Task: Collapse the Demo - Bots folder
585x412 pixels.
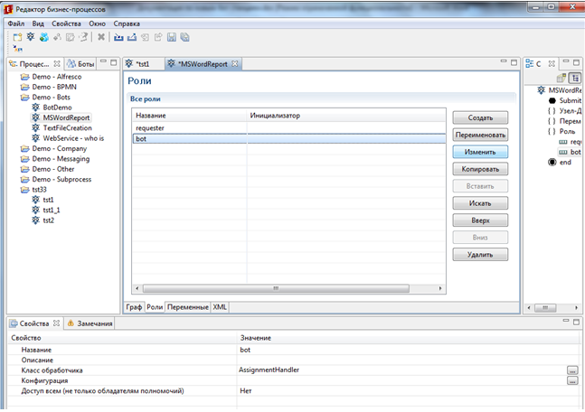Action: point(24,97)
